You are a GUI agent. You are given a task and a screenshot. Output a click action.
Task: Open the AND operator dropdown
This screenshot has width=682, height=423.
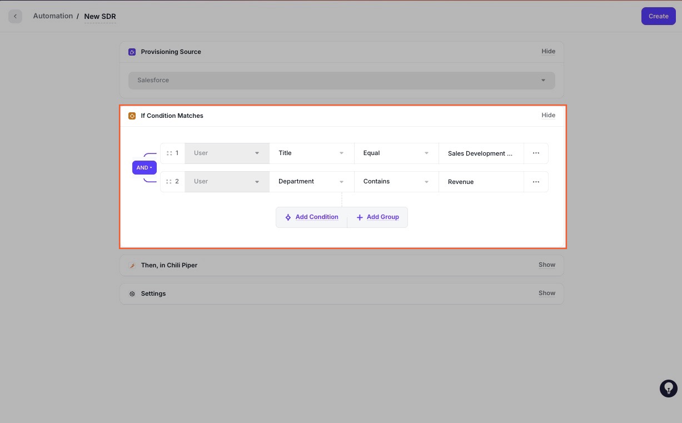(x=144, y=167)
